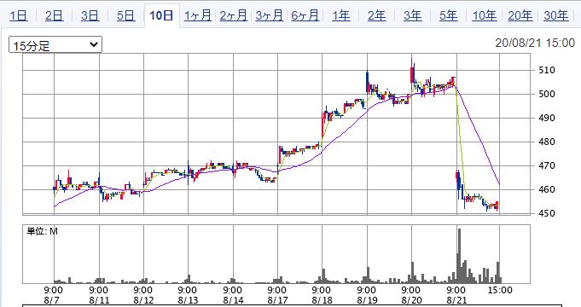Click the 8/19 date axis label
This screenshot has width=581, height=307.
(x=367, y=300)
